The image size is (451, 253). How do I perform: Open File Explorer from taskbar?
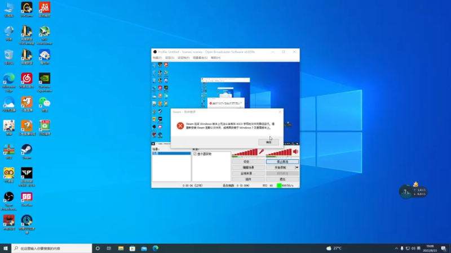(121, 248)
